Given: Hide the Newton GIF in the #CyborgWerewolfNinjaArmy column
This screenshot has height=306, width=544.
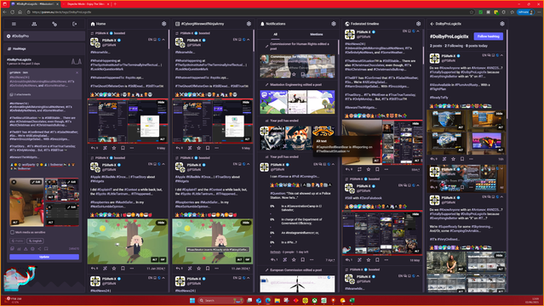Looking at the screenshot, I should [246, 223].
